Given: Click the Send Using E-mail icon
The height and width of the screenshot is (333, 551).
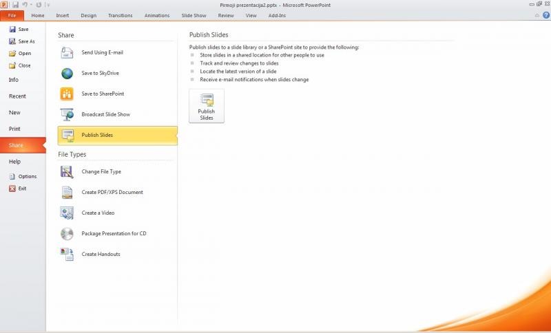Looking at the screenshot, I should pos(67,53).
